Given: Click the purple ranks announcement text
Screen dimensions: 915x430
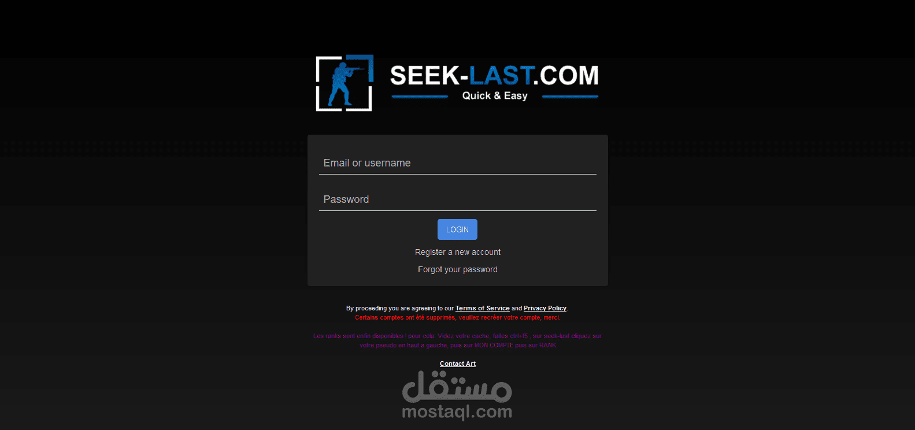Looking at the screenshot, I should coord(458,340).
